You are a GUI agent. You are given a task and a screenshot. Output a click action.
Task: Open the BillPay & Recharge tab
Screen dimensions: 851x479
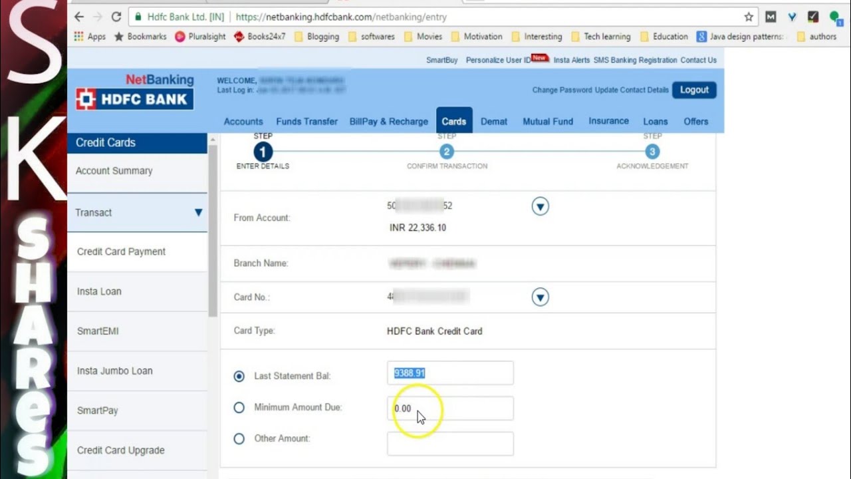click(x=389, y=122)
